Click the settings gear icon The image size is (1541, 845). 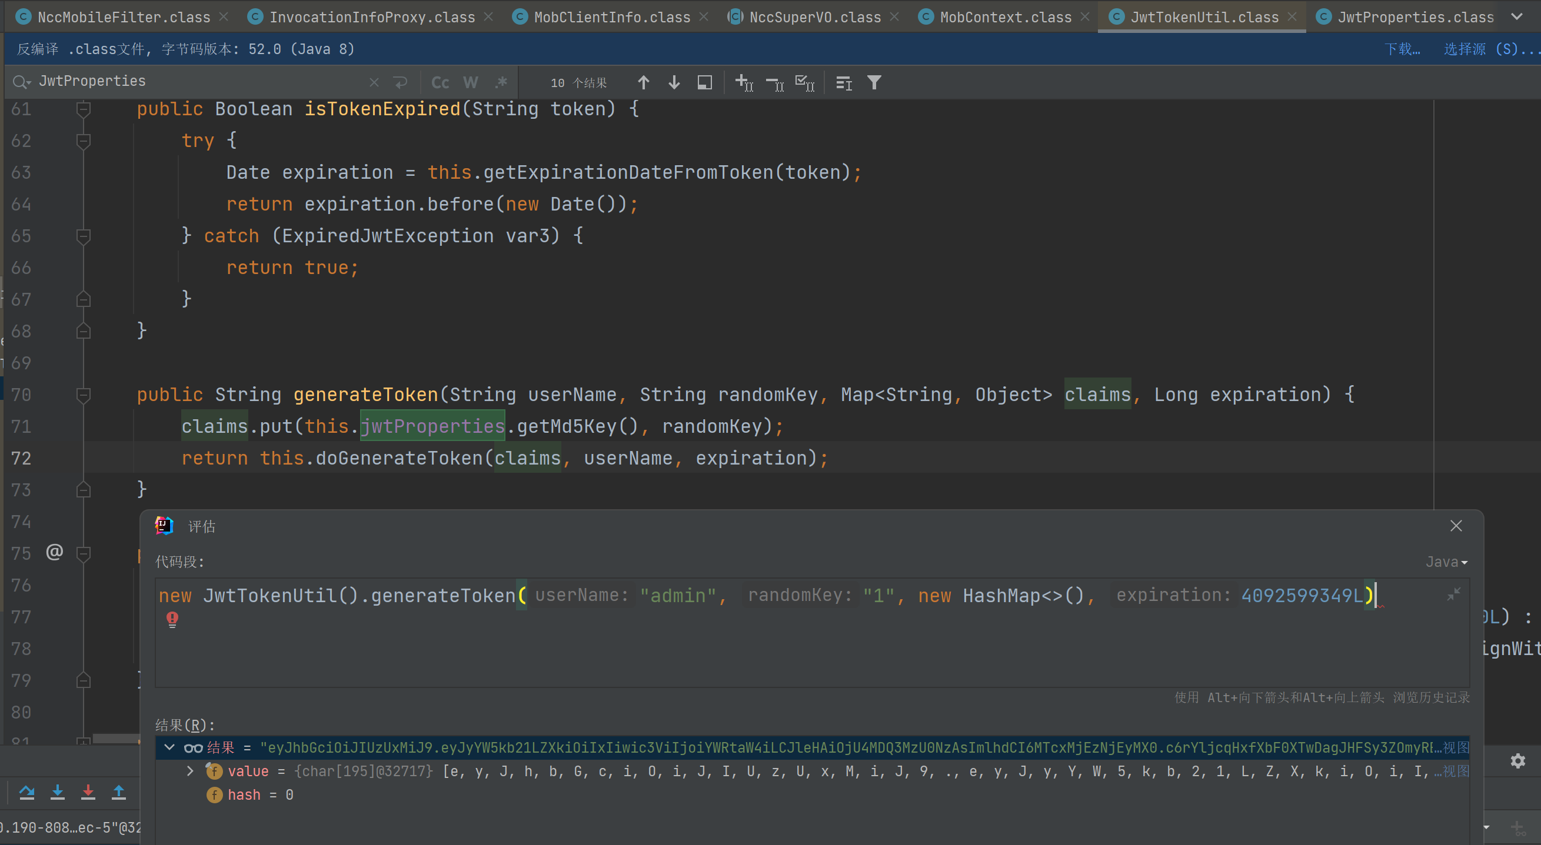coord(1517,761)
